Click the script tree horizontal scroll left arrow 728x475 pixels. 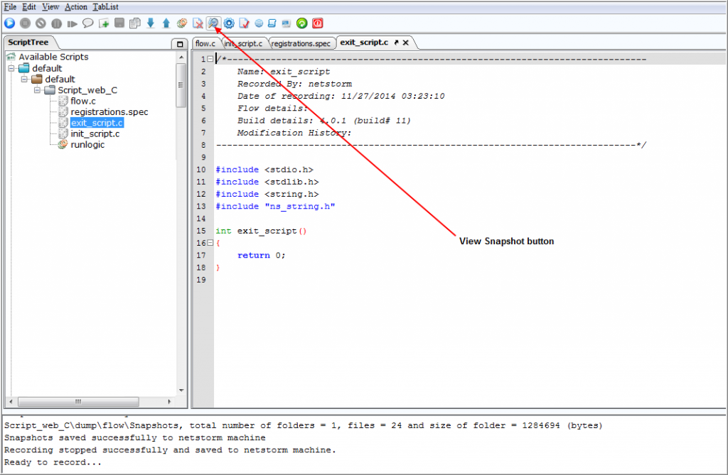coord(11,401)
